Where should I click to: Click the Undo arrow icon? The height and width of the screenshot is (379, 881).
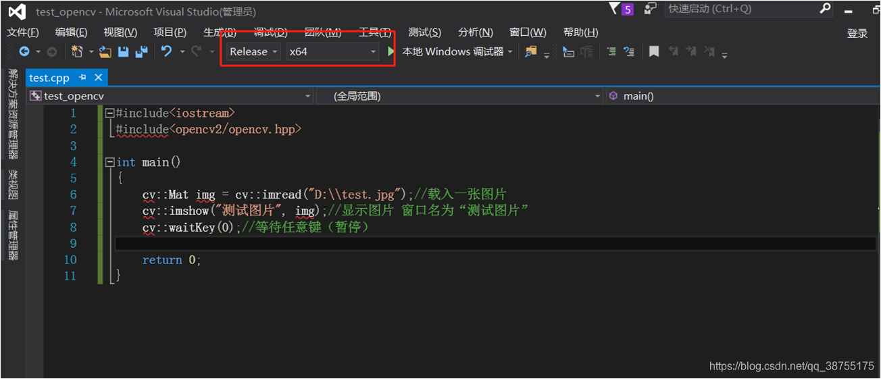pos(166,51)
